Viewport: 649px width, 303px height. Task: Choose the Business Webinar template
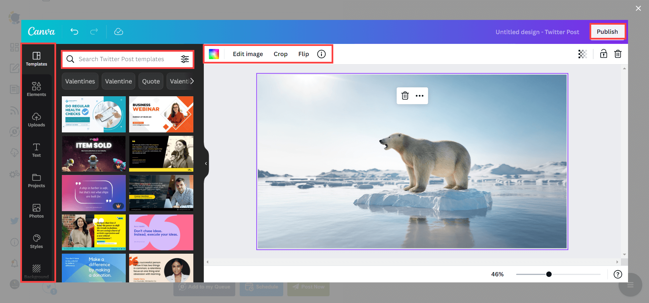pos(161,114)
